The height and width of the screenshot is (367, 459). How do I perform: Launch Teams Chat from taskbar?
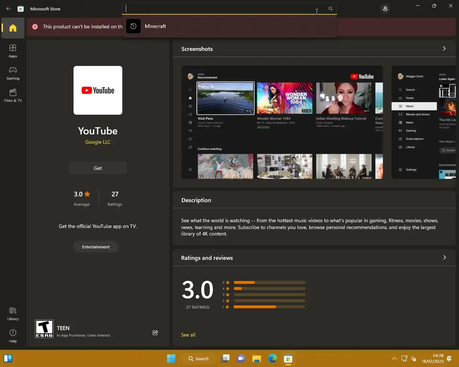(241, 358)
